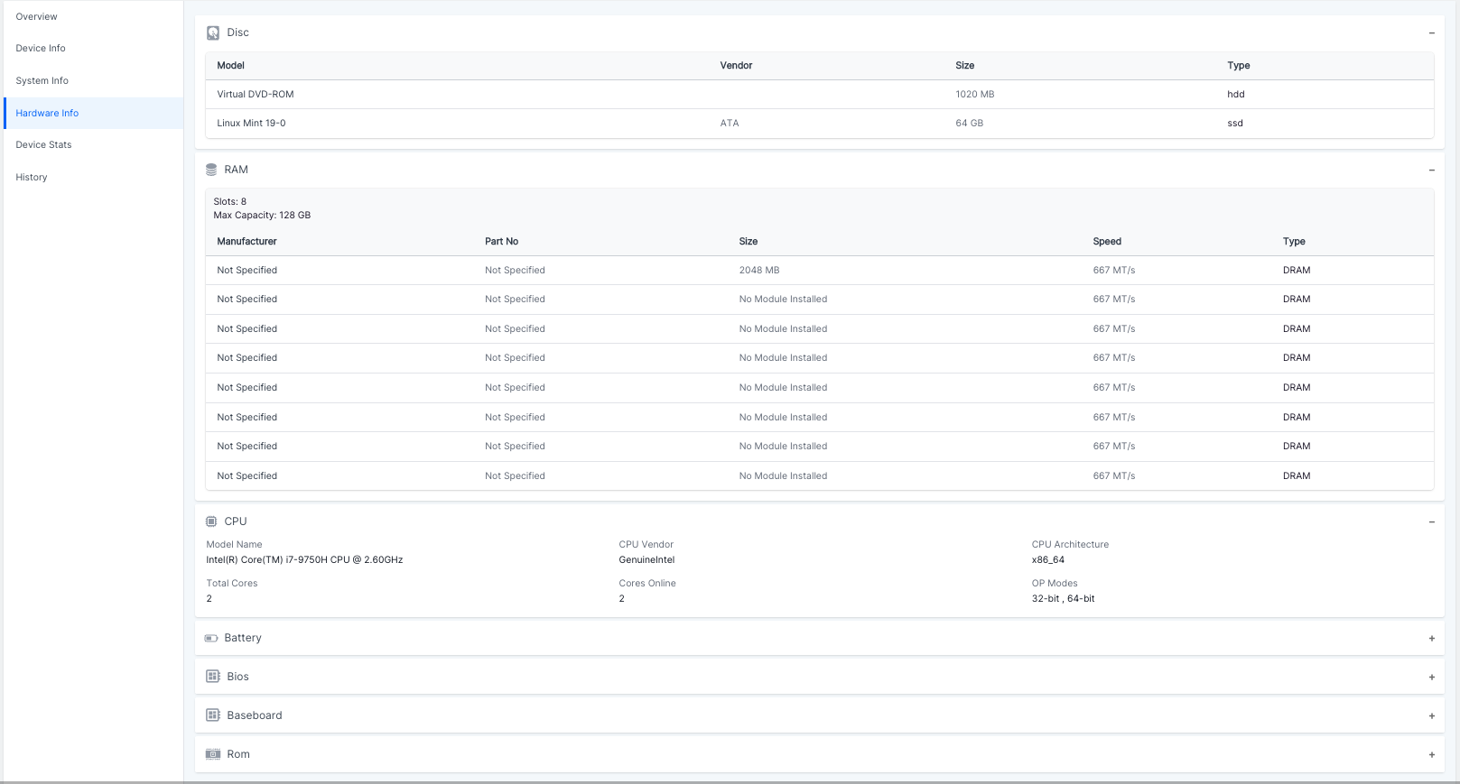Screen dimensions: 1460x784
Task: Click the Bios section icon
Action: point(213,677)
